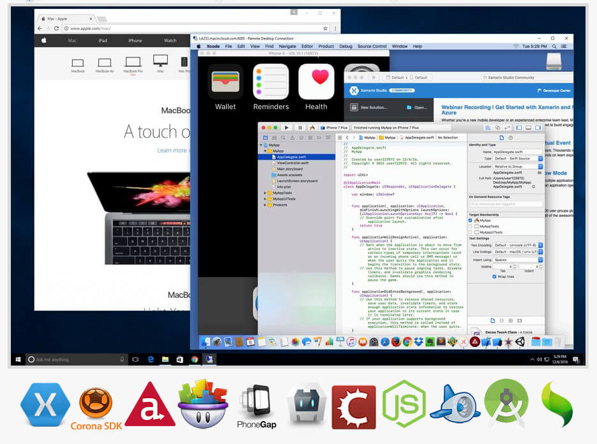Open the Xcode project navigator folder icon
The height and width of the screenshot is (444, 597).
pyautogui.click(x=265, y=137)
